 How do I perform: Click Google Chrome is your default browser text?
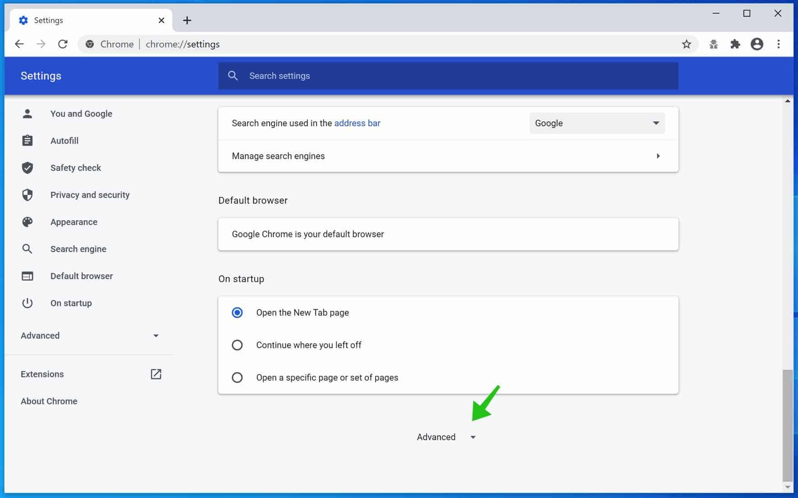coord(308,234)
